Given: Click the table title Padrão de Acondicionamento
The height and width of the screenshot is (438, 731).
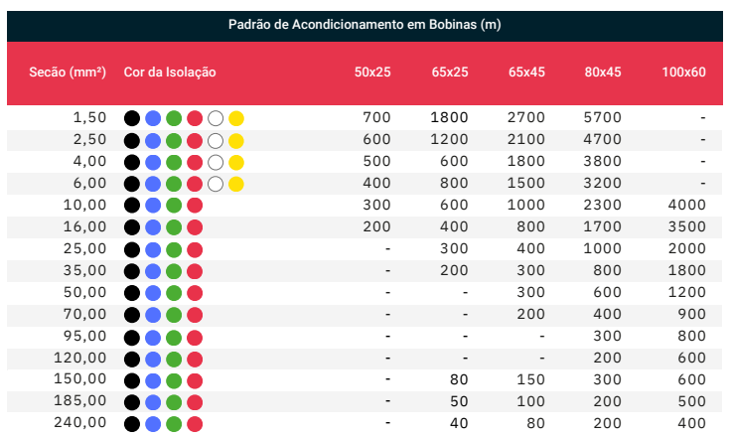Looking at the screenshot, I should point(365,24).
